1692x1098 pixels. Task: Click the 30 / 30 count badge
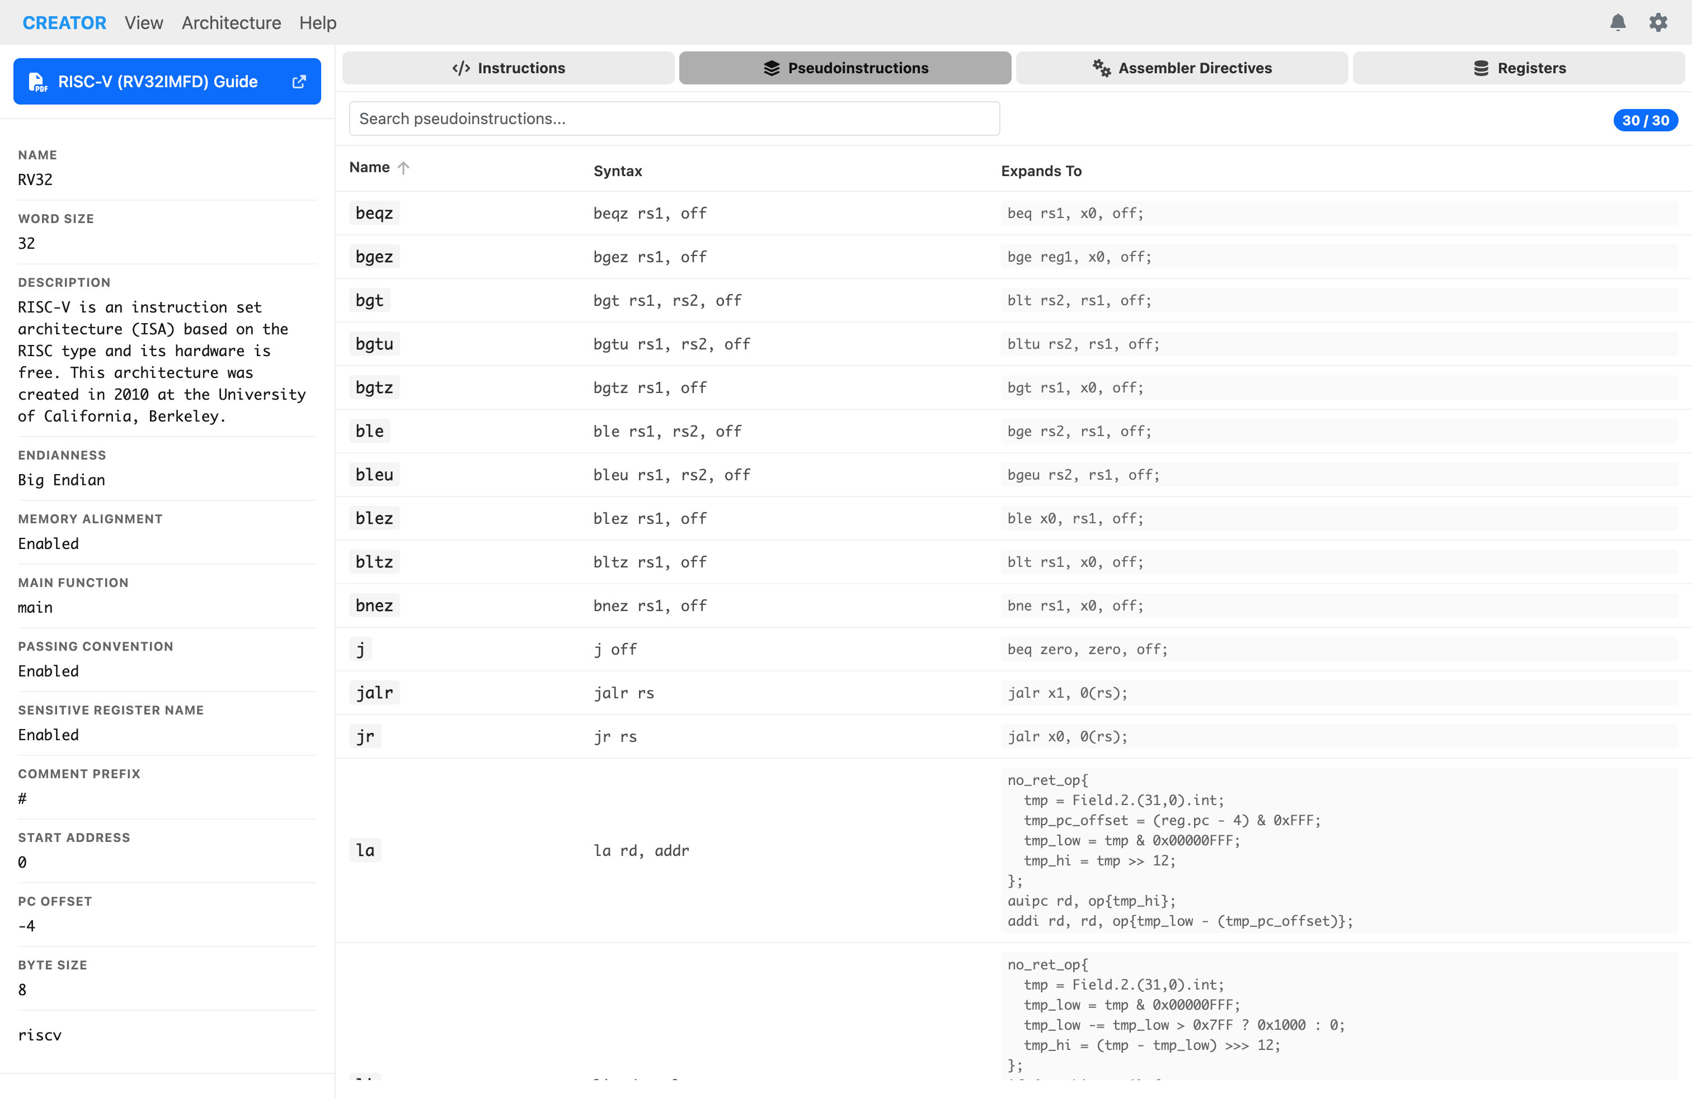tap(1645, 120)
